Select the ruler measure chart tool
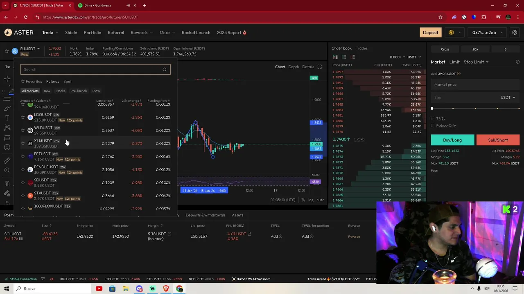The width and height of the screenshot is (524, 294). (x=7, y=160)
